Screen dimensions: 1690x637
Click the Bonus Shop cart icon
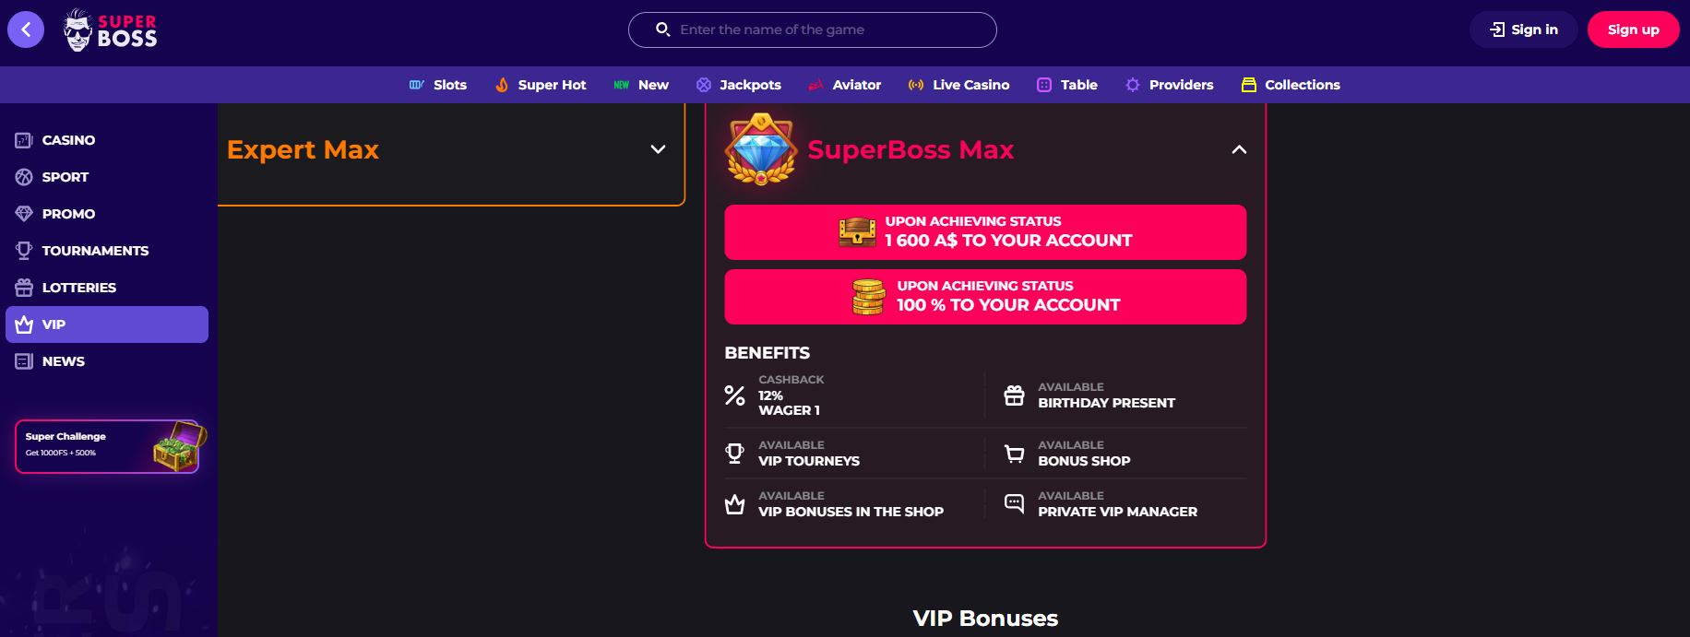(x=1014, y=453)
